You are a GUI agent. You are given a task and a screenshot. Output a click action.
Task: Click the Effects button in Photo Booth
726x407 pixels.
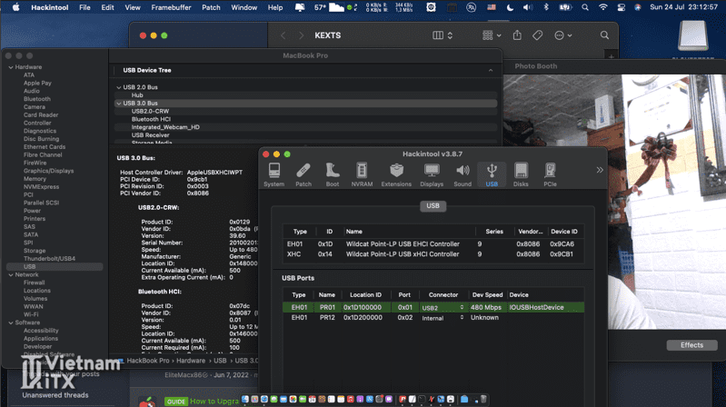pyautogui.click(x=691, y=345)
